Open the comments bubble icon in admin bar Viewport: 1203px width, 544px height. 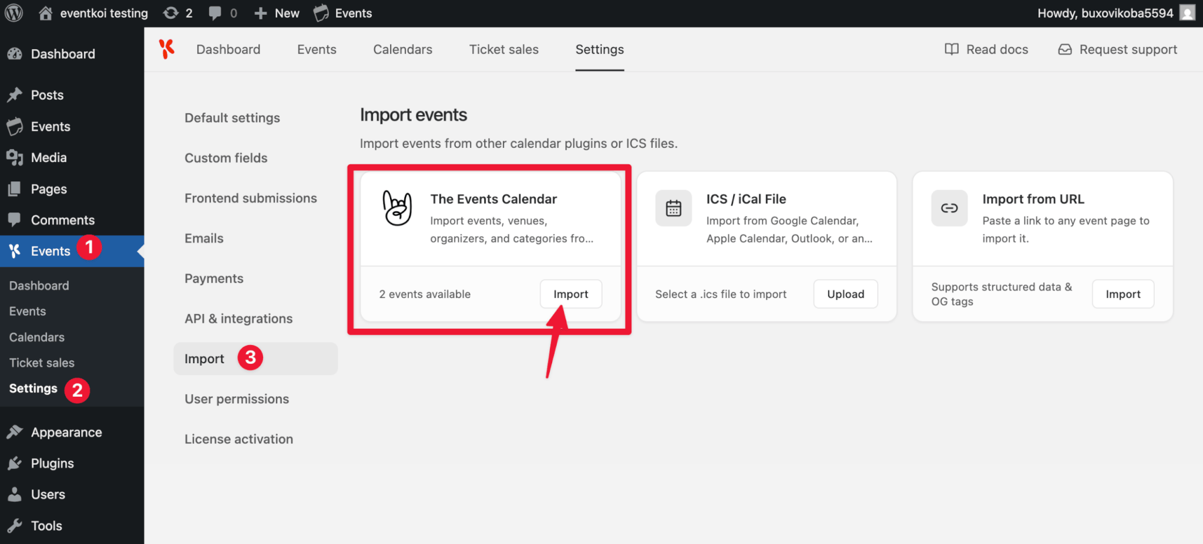tap(223, 13)
